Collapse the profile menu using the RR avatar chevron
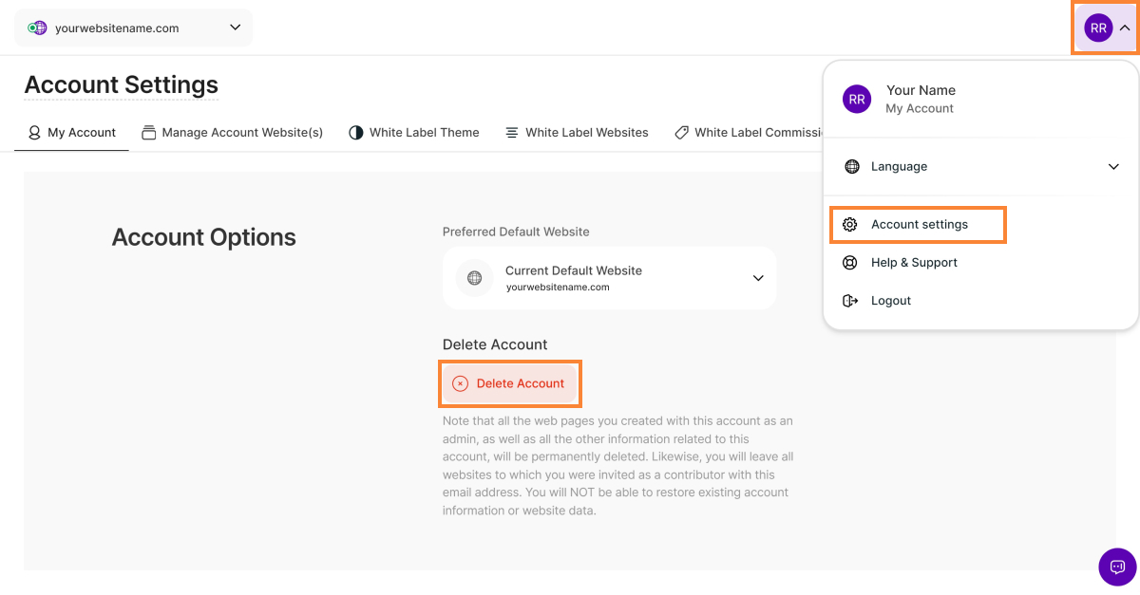The height and width of the screenshot is (595, 1140). [x=1125, y=28]
